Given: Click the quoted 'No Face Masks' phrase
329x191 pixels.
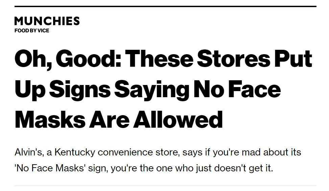Looking at the screenshot, I should click(x=49, y=168).
